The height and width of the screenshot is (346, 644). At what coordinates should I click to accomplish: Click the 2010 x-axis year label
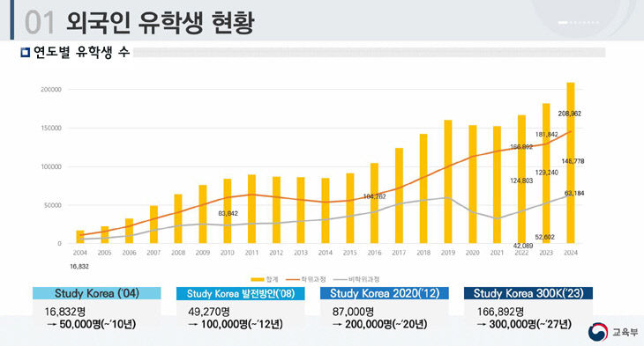pos(227,253)
